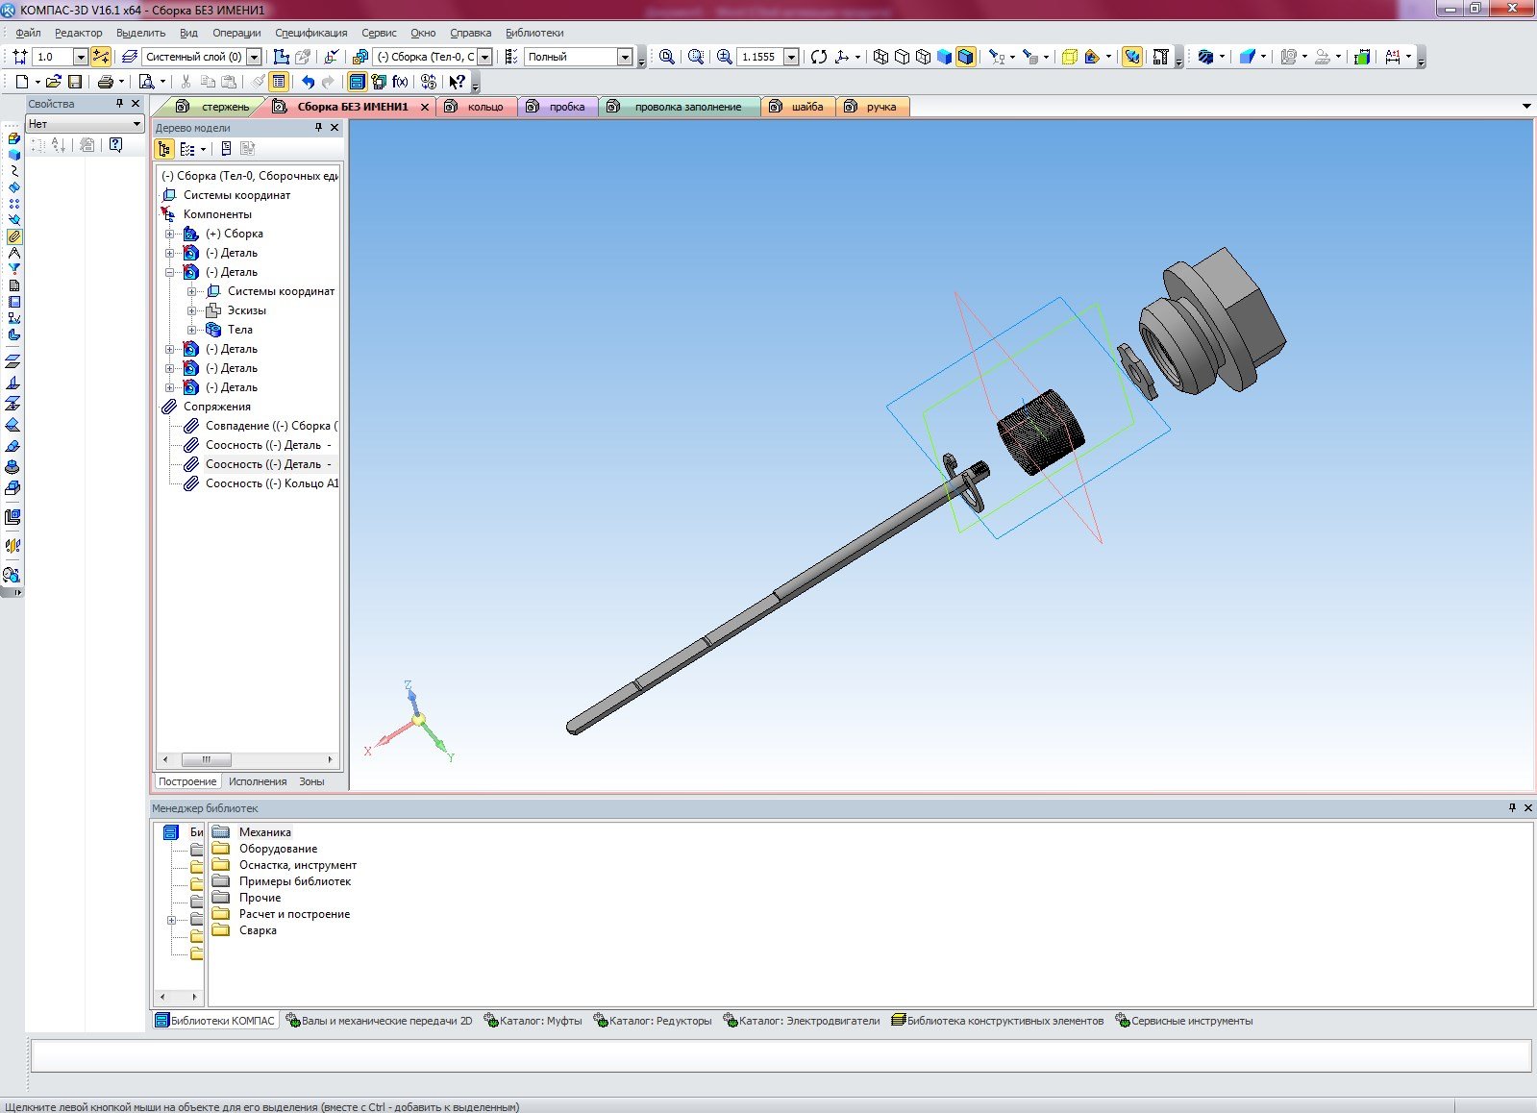Toggle the Properties panel button in toolbar
The image size is (1537, 1113).
(279, 82)
